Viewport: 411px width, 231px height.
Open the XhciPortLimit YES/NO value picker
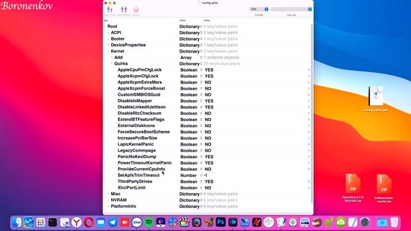coord(309,188)
